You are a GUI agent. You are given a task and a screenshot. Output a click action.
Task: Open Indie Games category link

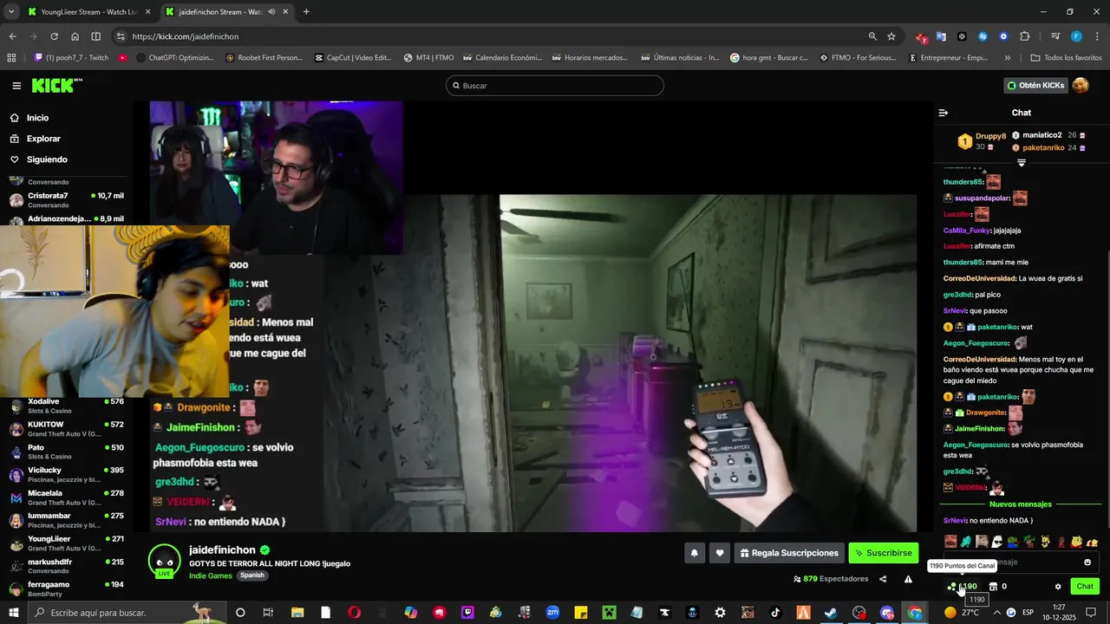point(211,575)
